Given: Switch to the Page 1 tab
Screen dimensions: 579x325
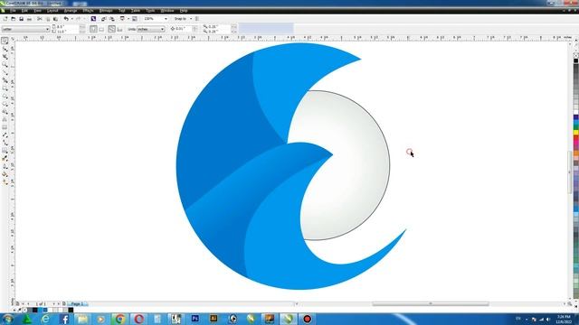Looking at the screenshot, I should (77, 304).
